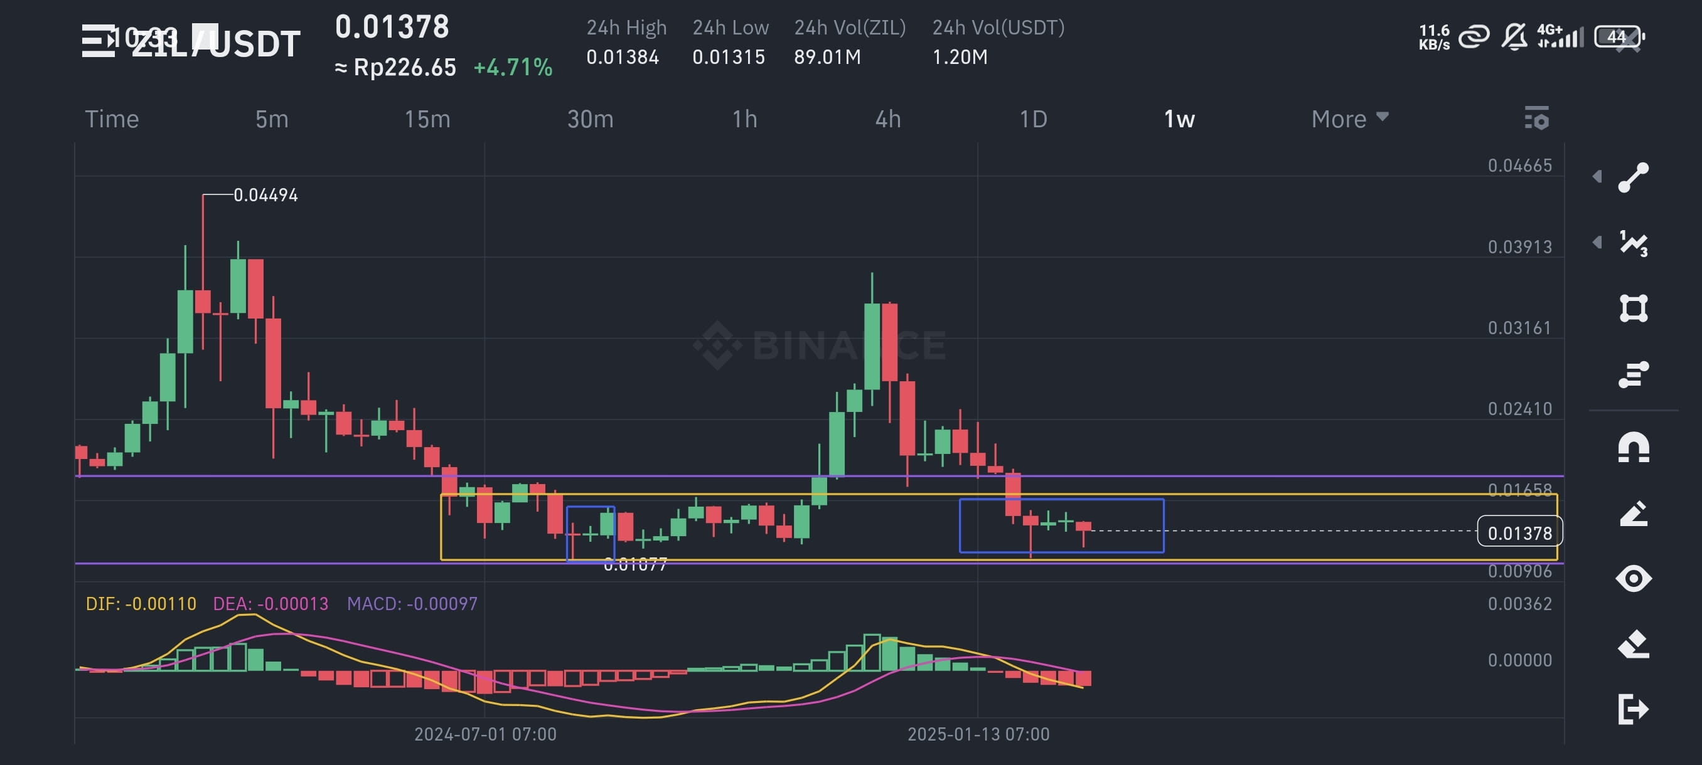Tap the 0.04494 high price label
Image resolution: width=1702 pixels, height=765 pixels.
point(265,196)
